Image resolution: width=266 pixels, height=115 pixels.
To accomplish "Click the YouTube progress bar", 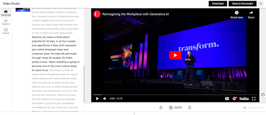I will click(175, 95).
